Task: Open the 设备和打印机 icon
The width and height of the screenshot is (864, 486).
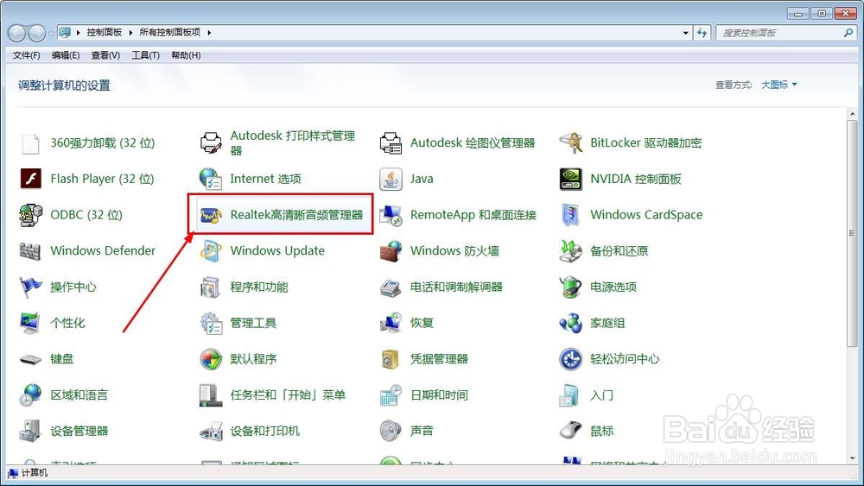Action: click(x=211, y=431)
